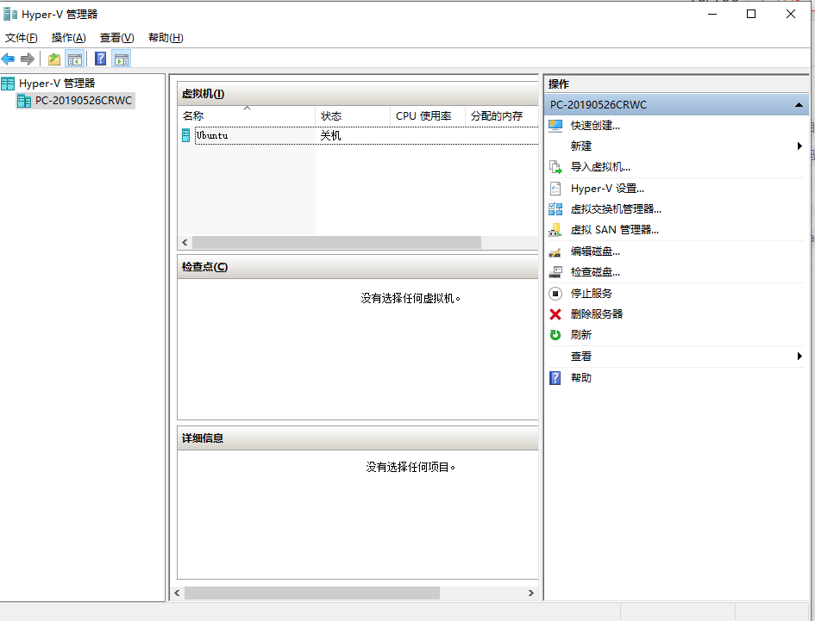The width and height of the screenshot is (815, 621).
Task: Click the 快速创建 monitor icon
Action: point(555,126)
